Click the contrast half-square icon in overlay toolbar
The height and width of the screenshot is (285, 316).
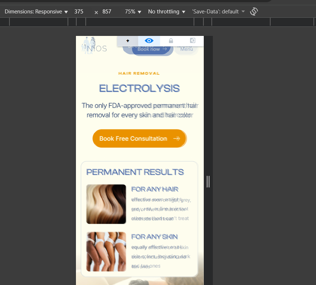pyautogui.click(x=193, y=41)
